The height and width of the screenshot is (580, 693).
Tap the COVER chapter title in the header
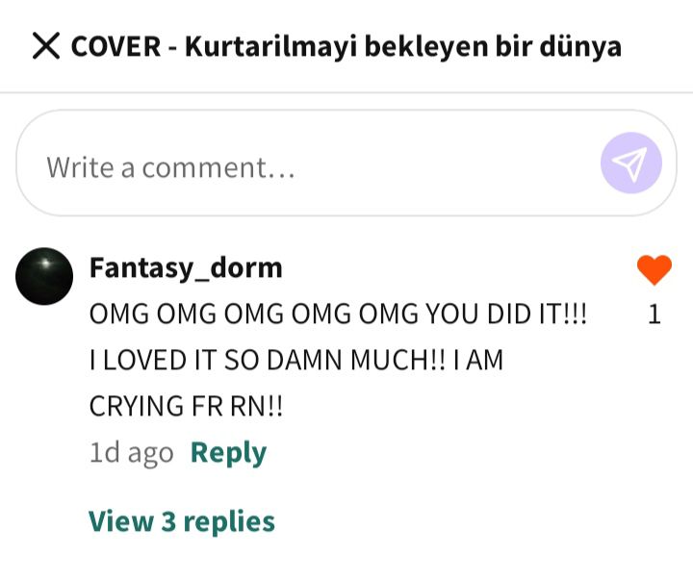[346, 46]
